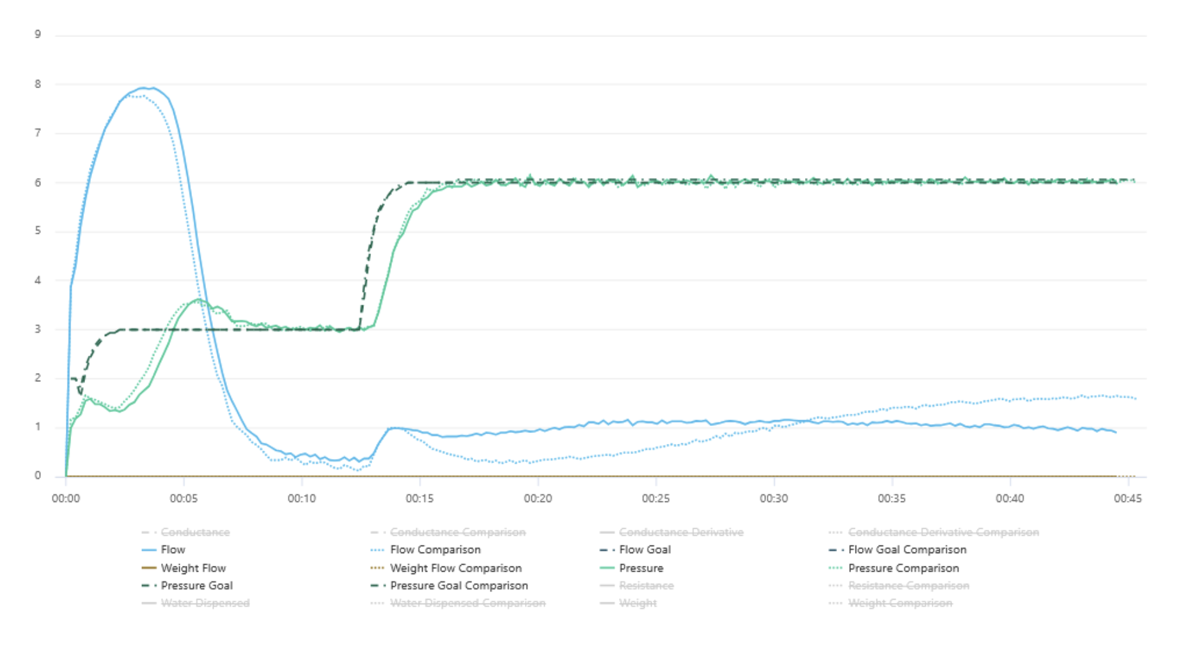1190x654 pixels.
Task: Toggle the Flow Goal legend item
Action: tap(635, 549)
